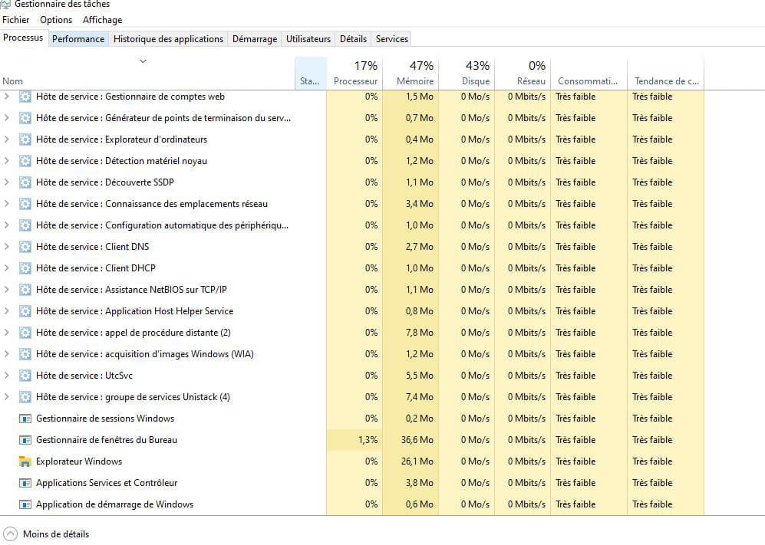
Task: Expand groupe de services Unistack (4)
Action: click(x=6, y=397)
